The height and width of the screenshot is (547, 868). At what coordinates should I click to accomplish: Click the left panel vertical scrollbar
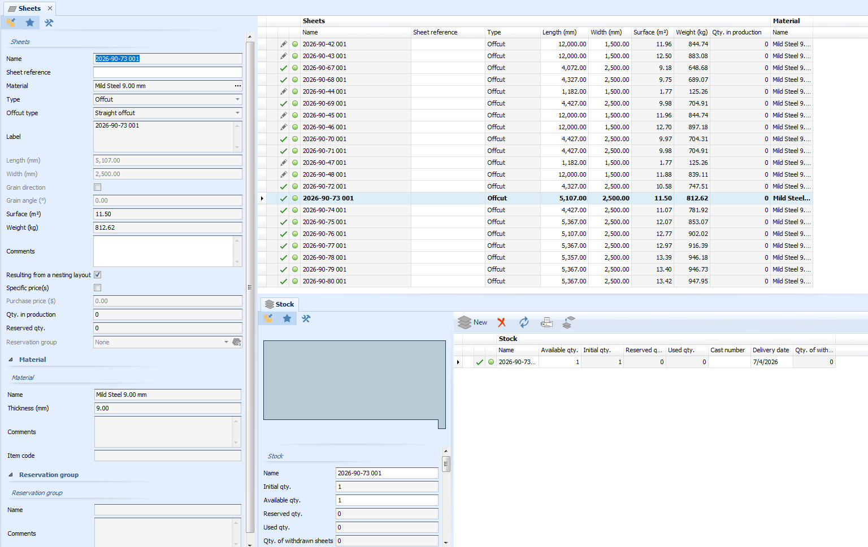click(250, 288)
